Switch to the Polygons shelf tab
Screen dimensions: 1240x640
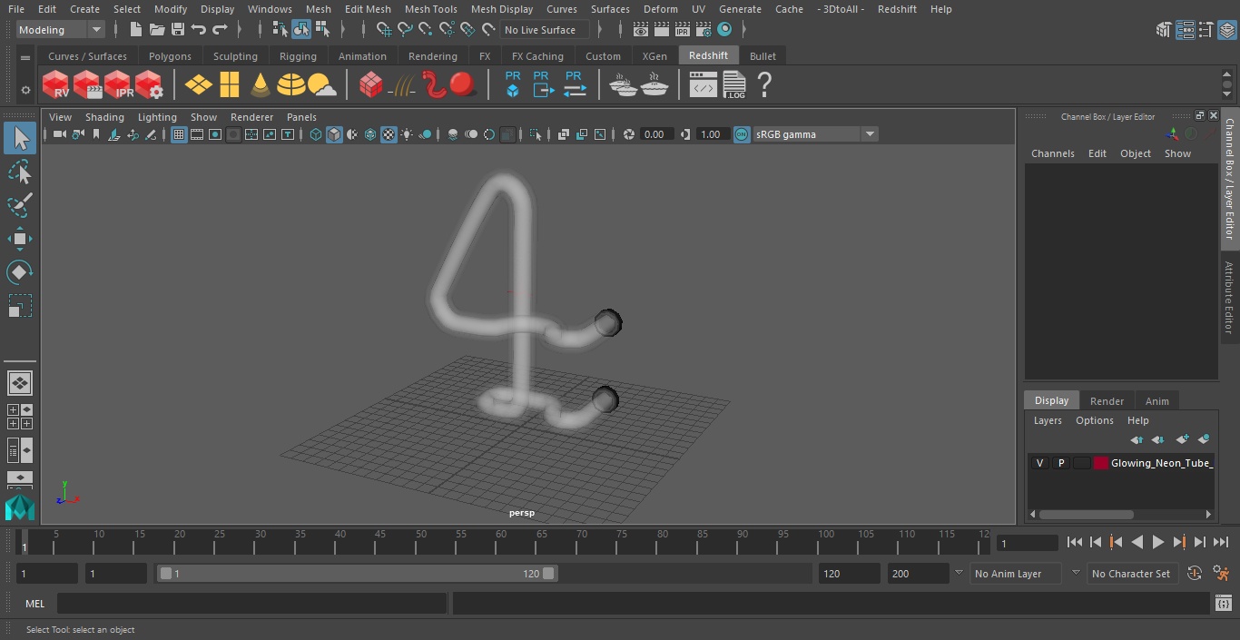[x=170, y=56]
